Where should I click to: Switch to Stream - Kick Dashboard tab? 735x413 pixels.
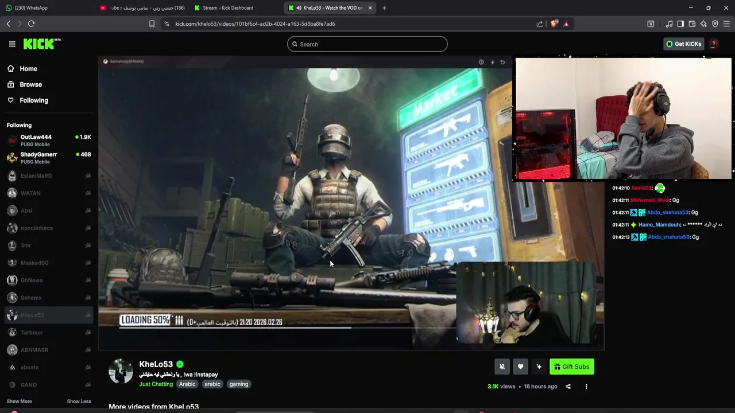pos(237,8)
